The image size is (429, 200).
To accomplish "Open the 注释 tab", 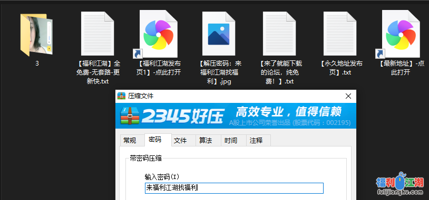I will tap(256, 141).
